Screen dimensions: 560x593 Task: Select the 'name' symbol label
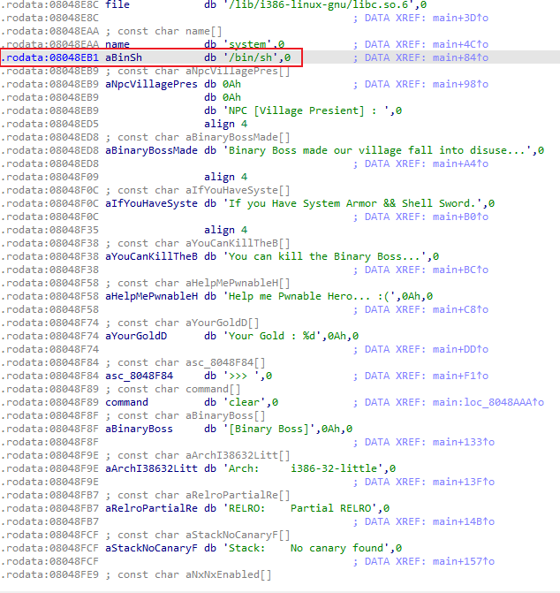click(x=117, y=44)
